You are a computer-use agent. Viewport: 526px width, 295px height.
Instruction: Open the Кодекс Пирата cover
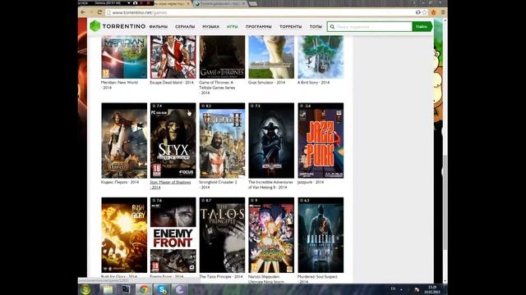point(124,140)
